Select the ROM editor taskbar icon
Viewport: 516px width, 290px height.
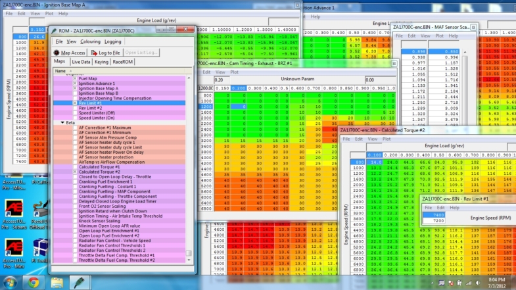(80, 282)
